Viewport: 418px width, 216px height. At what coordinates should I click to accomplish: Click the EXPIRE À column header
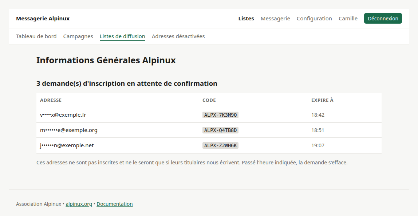[x=322, y=100]
